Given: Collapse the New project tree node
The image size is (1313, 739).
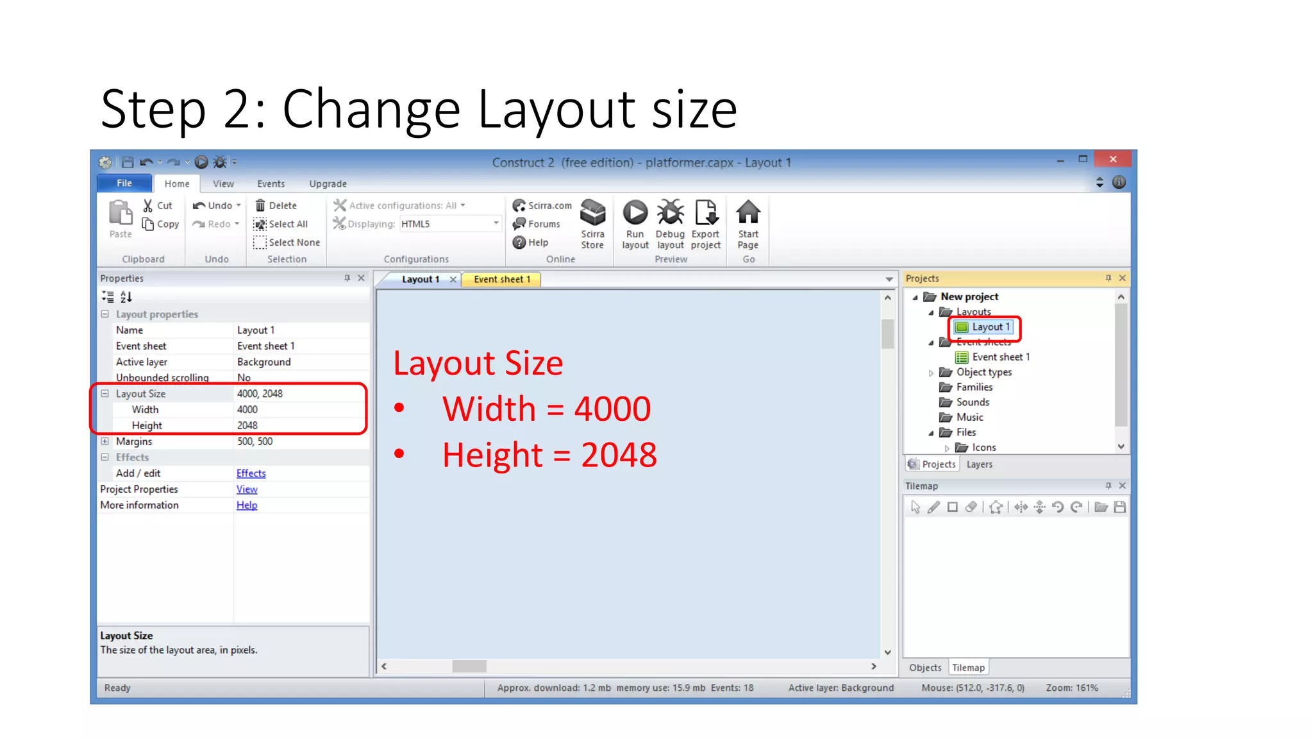Looking at the screenshot, I should (916, 297).
